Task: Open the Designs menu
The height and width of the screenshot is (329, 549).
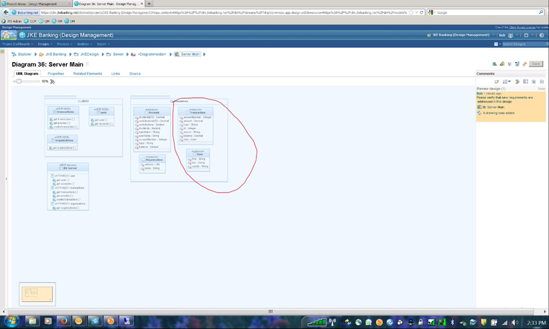Action: [45, 44]
